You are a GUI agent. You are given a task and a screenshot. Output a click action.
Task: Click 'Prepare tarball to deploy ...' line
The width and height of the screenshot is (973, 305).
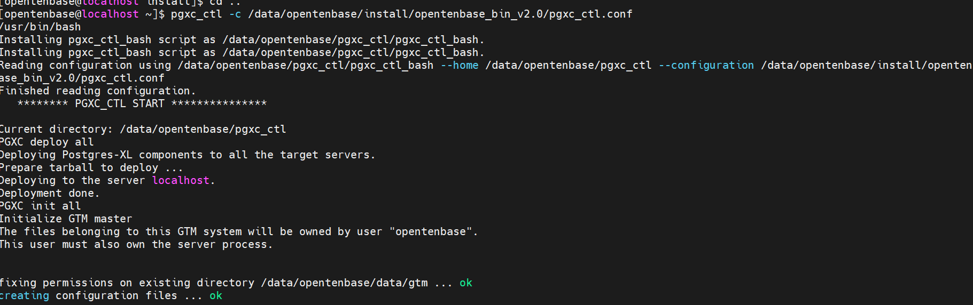point(91,167)
